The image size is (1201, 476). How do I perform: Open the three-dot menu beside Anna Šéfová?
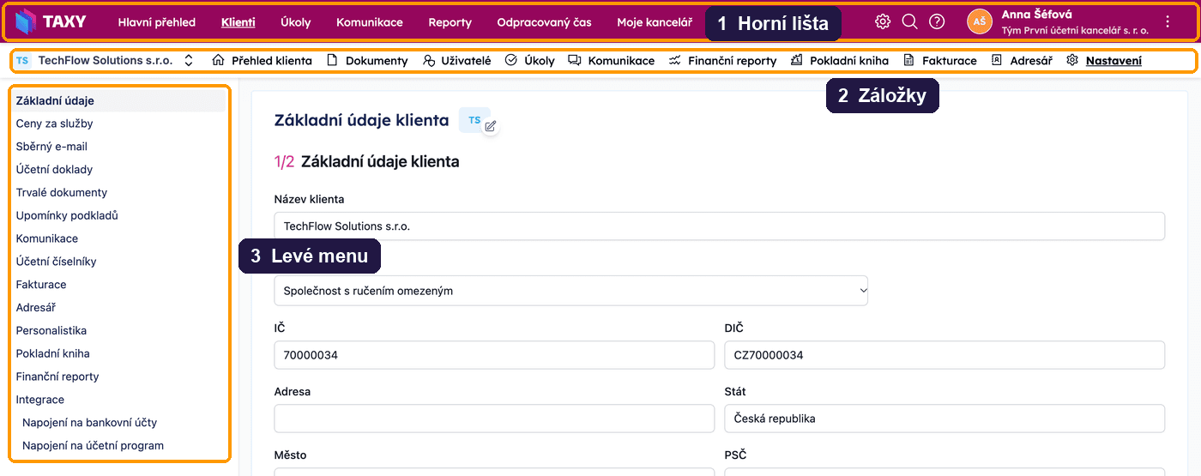click(x=1167, y=21)
